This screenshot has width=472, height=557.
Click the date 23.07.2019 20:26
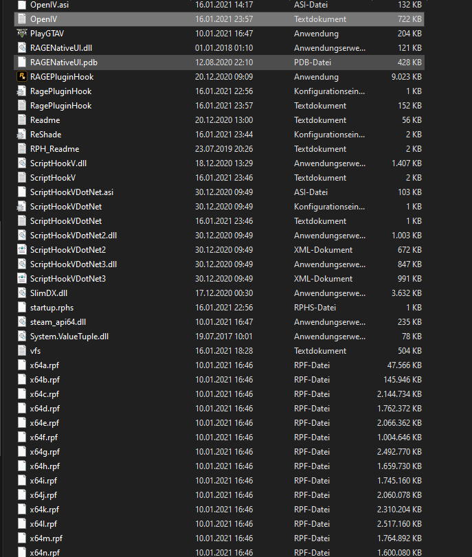(x=224, y=149)
